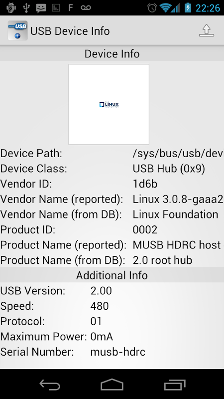Tap the Android home navigation button
The image size is (224, 399).
[112, 385]
